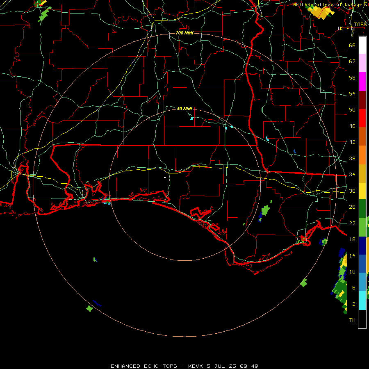Click the "2" legend value
The height and width of the screenshot is (369, 369).
pyautogui.click(x=353, y=304)
